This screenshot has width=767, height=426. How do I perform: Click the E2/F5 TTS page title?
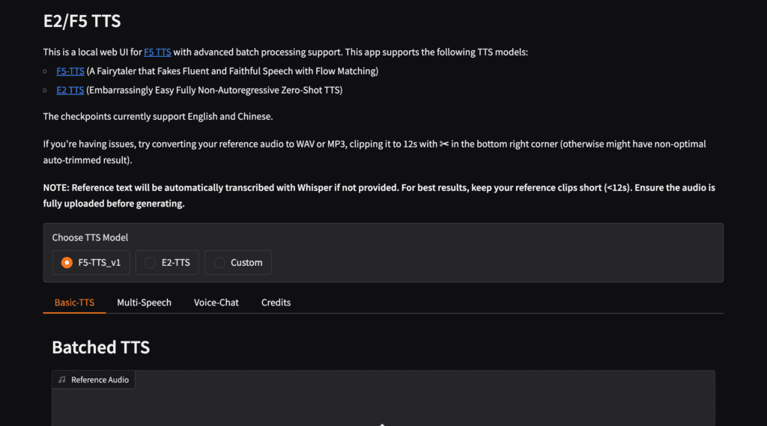click(82, 21)
